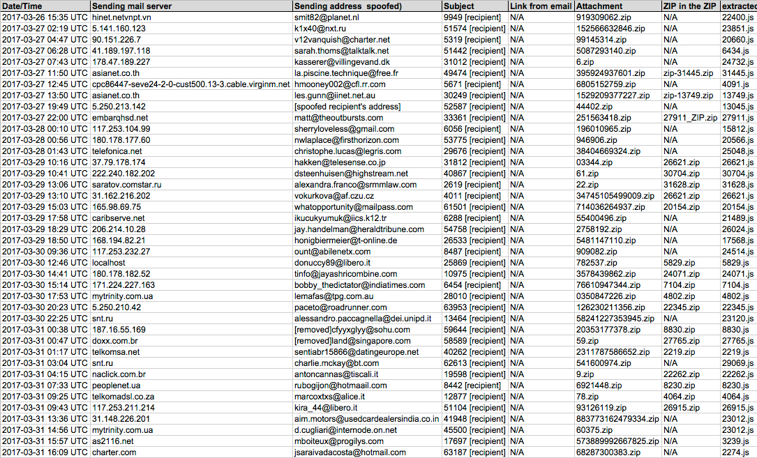Click hmooney002@cfl.rr.com cell
The image size is (757, 458).
367,84
